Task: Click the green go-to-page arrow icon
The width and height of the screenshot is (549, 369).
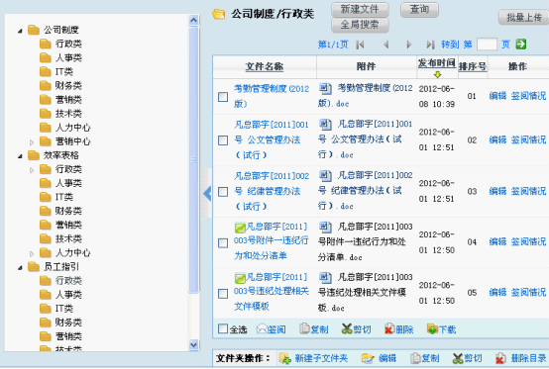Action: [521, 45]
